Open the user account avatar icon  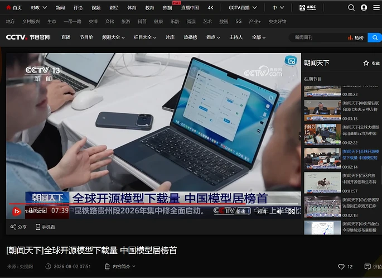[364, 8]
